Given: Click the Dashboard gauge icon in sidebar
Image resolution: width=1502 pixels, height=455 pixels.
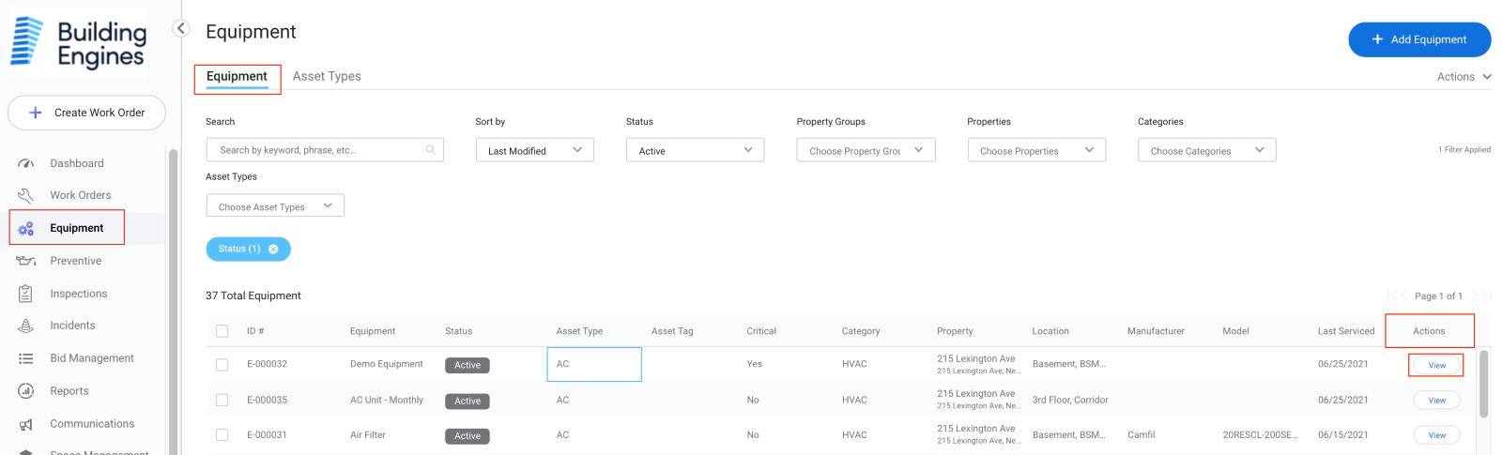Looking at the screenshot, I should 26,163.
